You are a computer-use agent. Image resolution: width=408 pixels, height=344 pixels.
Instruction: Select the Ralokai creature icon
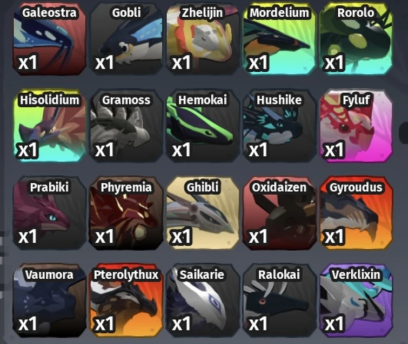pos(279,301)
